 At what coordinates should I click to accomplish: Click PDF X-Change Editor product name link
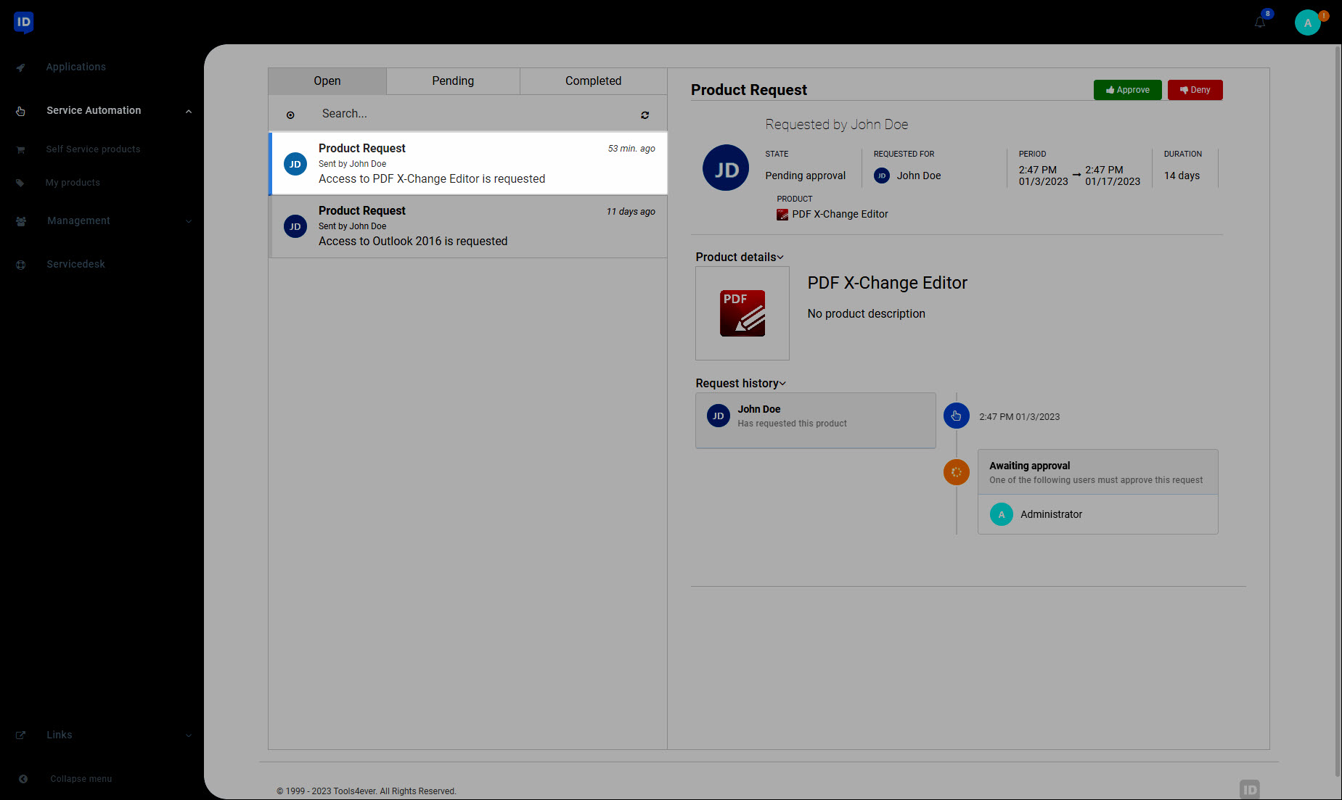point(840,214)
